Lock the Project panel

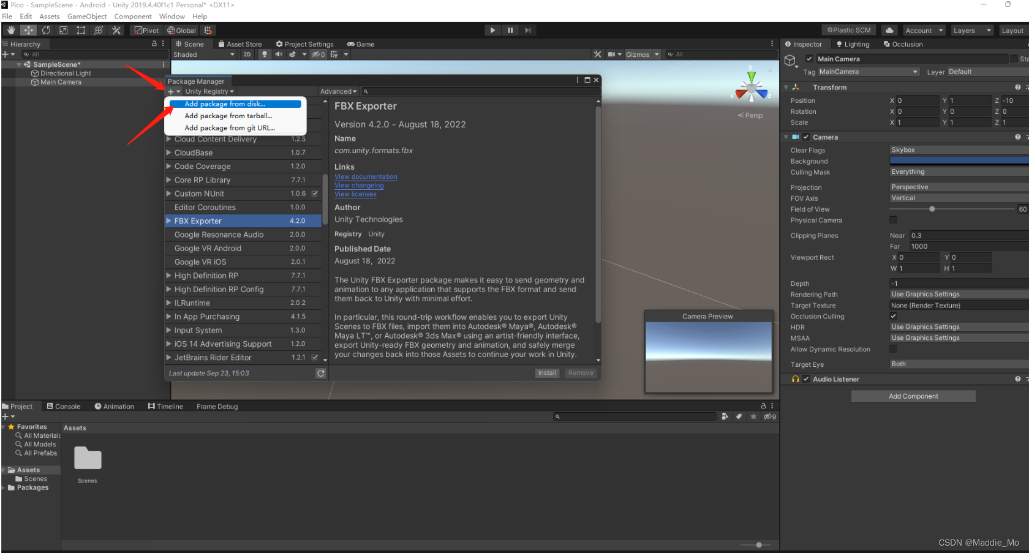[x=763, y=406]
